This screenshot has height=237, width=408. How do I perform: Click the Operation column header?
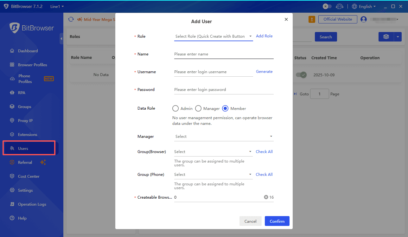(370, 58)
